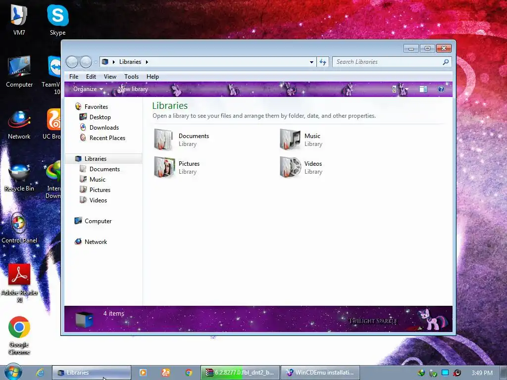
Task: Click the New library button
Action: pyautogui.click(x=133, y=89)
